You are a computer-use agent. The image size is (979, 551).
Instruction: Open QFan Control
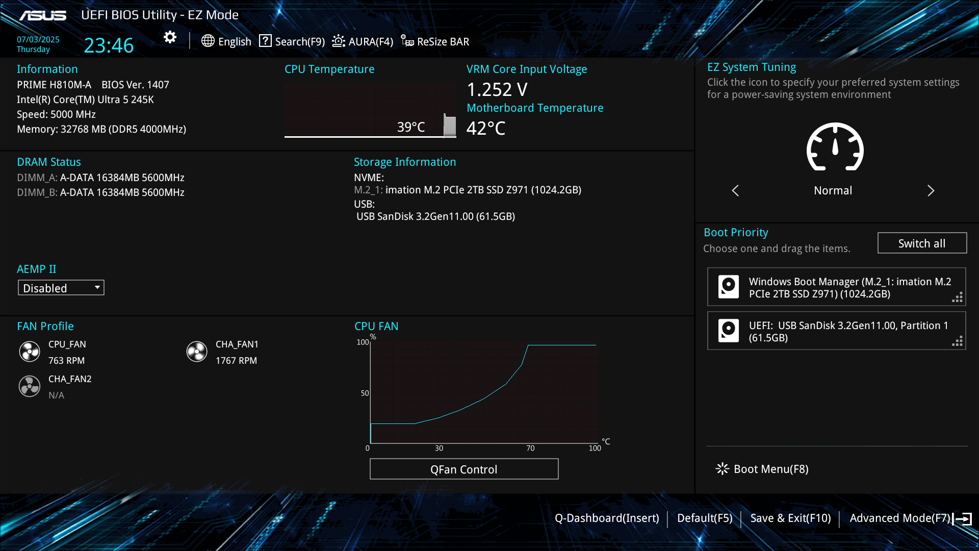(x=463, y=469)
